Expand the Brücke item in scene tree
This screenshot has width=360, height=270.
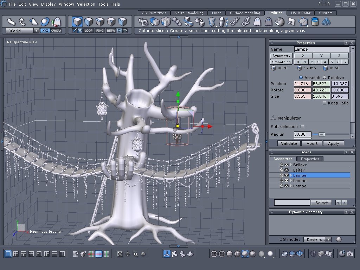[291, 165]
